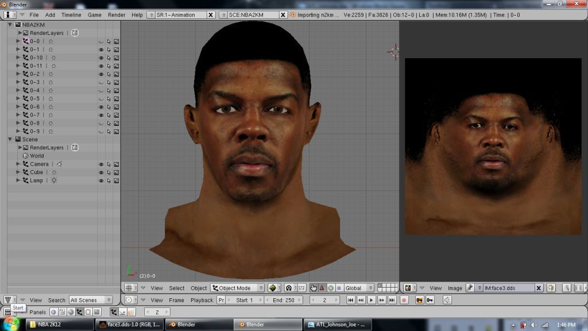Open the 3D view Select menu
Image resolution: width=588 pixels, height=331 pixels.
pyautogui.click(x=177, y=288)
